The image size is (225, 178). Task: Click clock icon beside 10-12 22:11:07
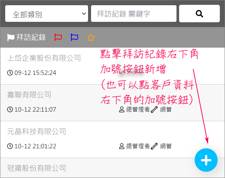(x=10, y=109)
